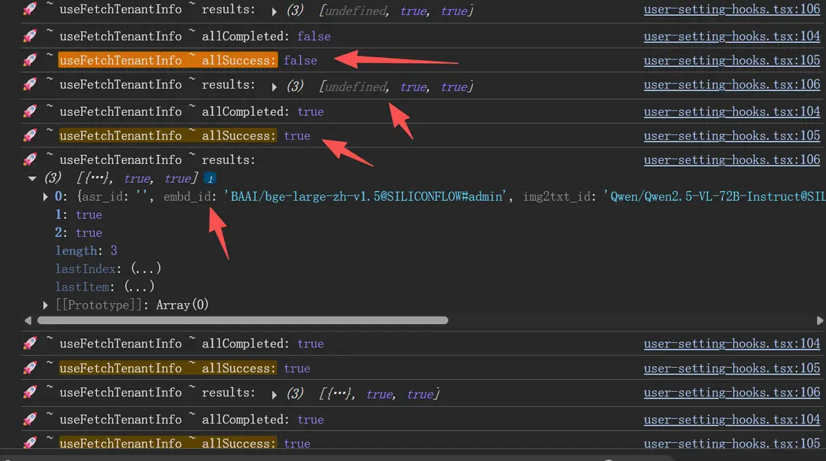Viewport: 826px width, 461px height.
Task: Collapse the expanded (3) [{…}, true, true] array
Action: pyautogui.click(x=32, y=178)
